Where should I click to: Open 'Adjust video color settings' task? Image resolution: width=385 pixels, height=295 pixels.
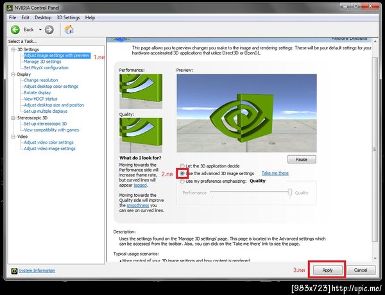coord(49,142)
